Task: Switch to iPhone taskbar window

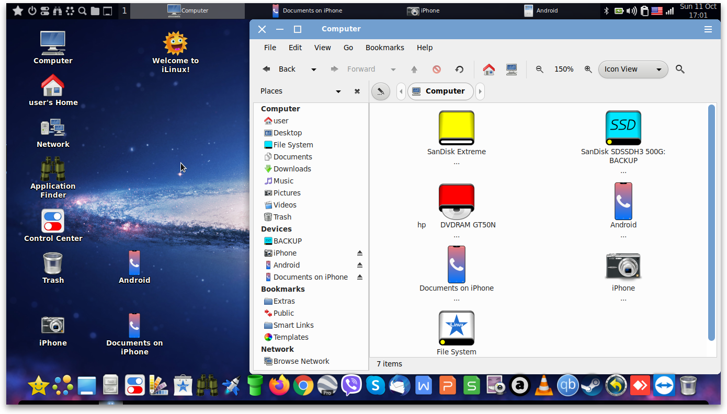Action: [x=424, y=10]
